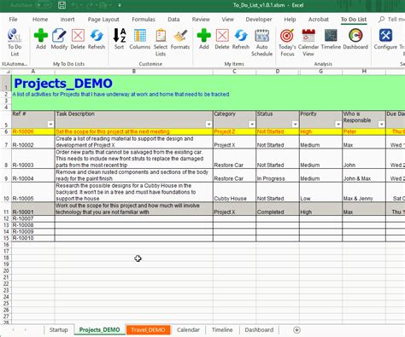Open the orange Travel_DEMO sheet tab
The image size is (405, 337).
pyautogui.click(x=148, y=330)
